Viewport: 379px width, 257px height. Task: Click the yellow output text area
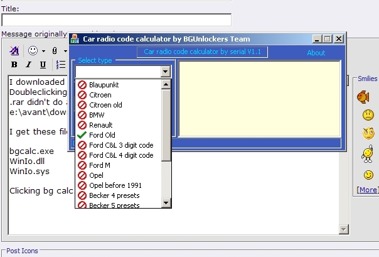pos(260,99)
